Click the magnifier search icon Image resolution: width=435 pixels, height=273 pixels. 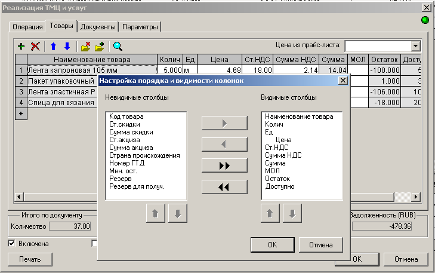(118, 47)
